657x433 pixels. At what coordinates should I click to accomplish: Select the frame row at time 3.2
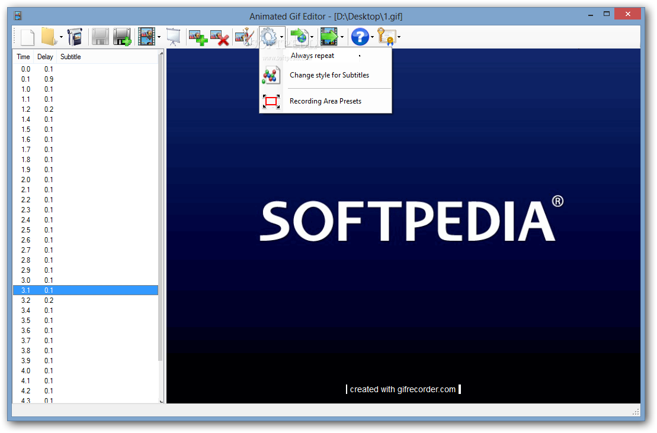85,300
